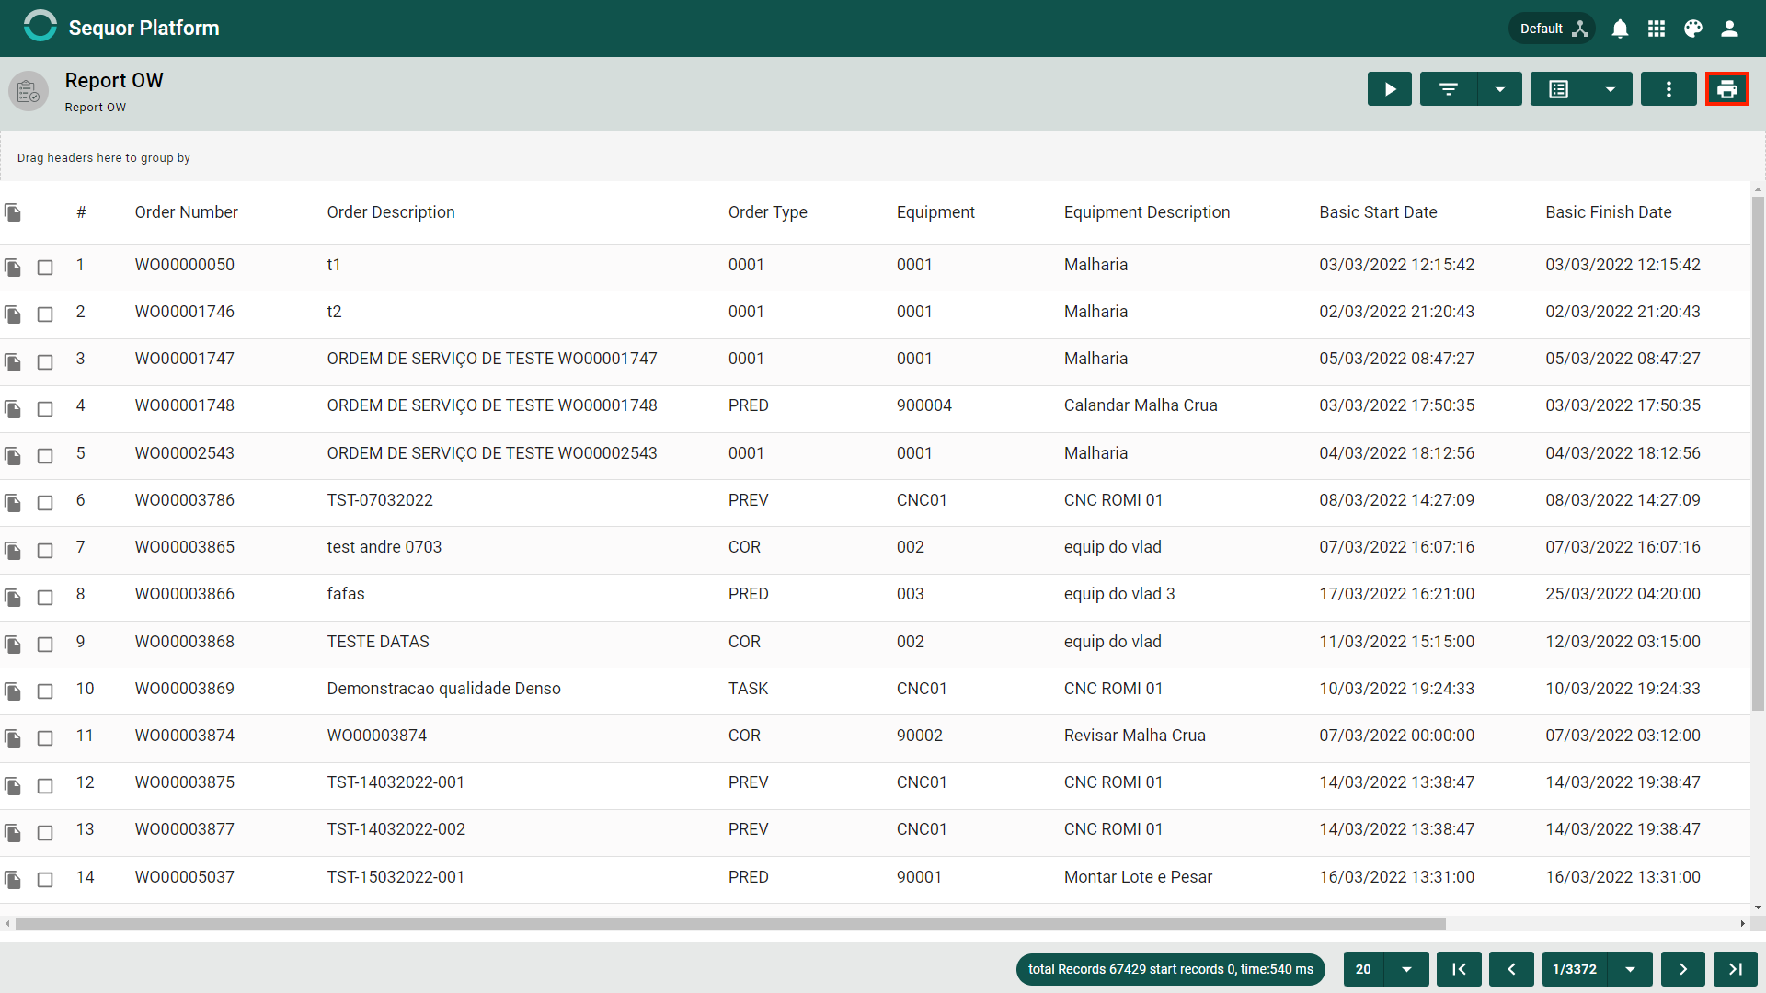Viewport: 1766px width, 993px height.
Task: Open the user account icon
Action: 1729,29
